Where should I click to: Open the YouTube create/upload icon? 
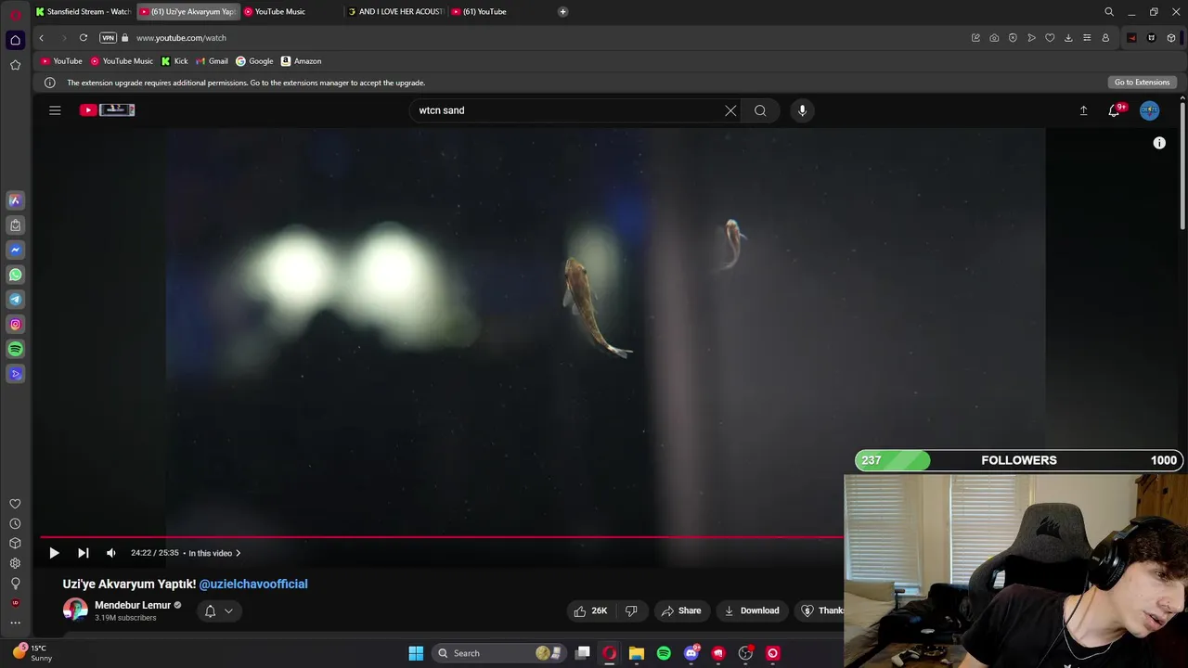pos(1083,110)
